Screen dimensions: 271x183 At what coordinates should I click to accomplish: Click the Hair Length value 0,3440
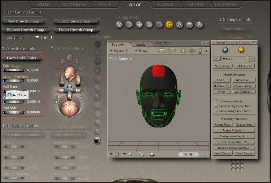coord(32,70)
